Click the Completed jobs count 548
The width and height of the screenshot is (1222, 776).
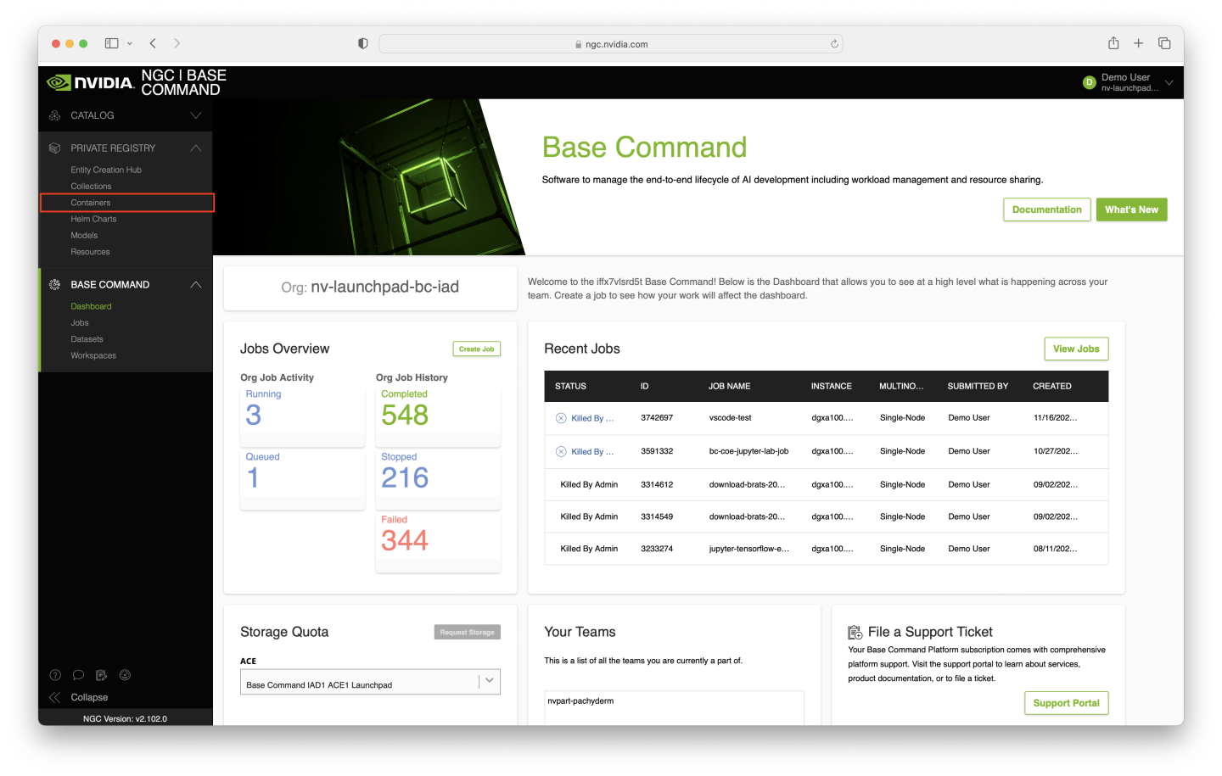click(405, 415)
